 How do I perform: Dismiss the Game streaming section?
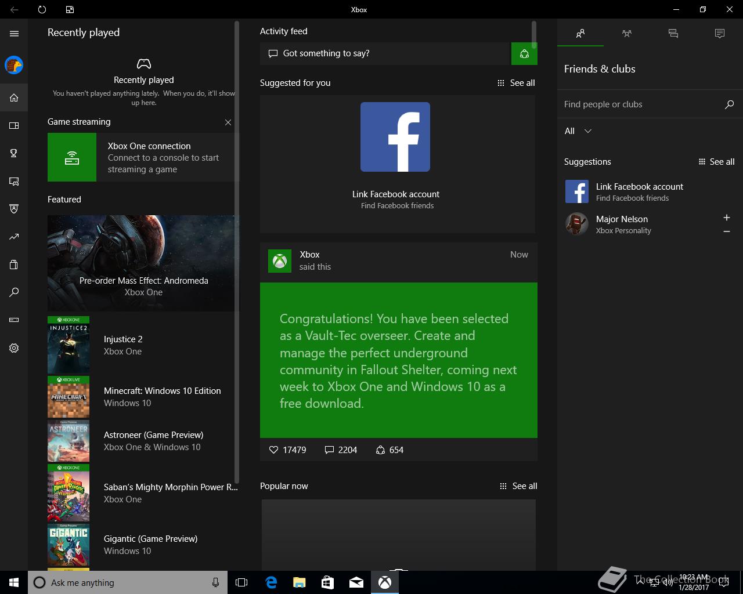tap(228, 122)
